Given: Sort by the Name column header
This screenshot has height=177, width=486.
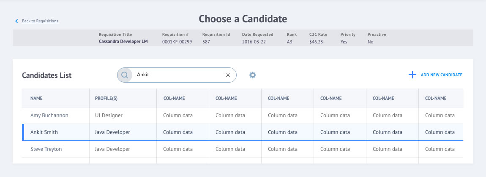Looking at the screenshot, I should [36, 98].
